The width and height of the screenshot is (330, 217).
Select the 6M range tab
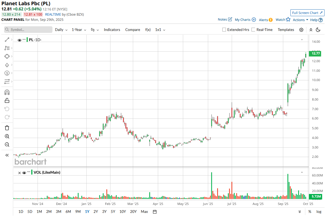pyautogui.click(x=68, y=212)
